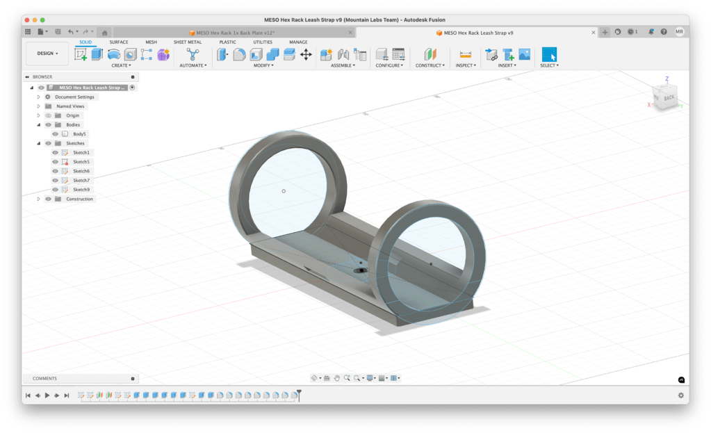711x433 pixels.
Task: Click the Look At tool icon
Action: (327, 377)
